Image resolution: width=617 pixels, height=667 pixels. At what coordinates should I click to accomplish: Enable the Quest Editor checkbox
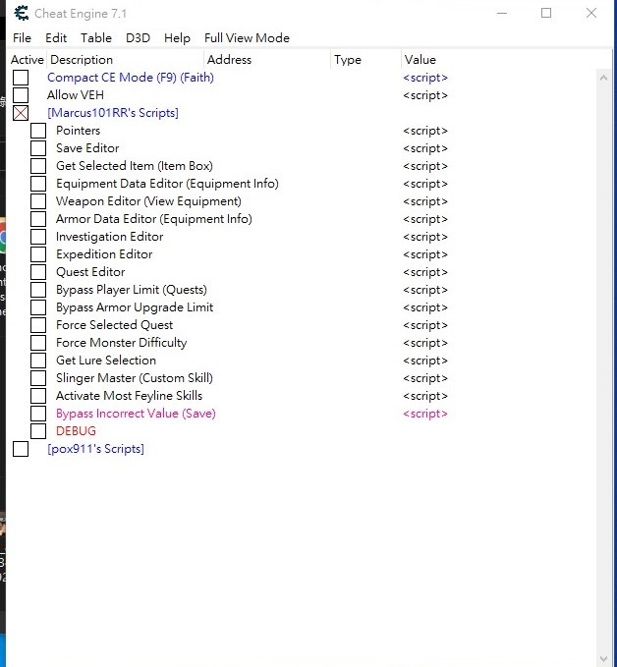(38, 272)
